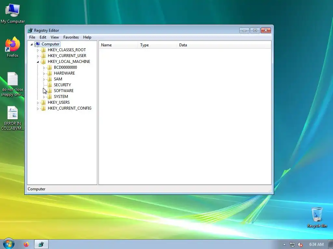Click the SECURITY folder icon
The image size is (333, 249).
coord(50,85)
